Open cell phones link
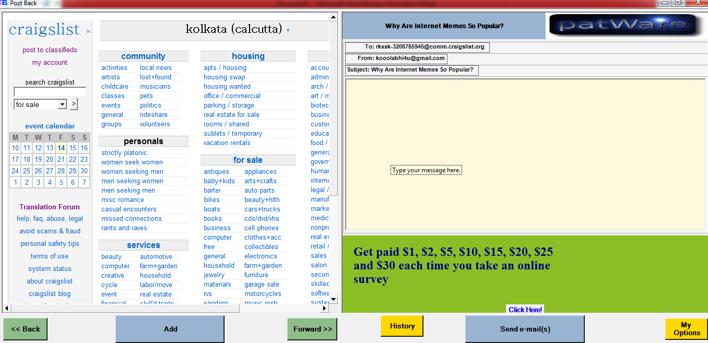Viewport: 708px width, 343px height. tap(262, 228)
